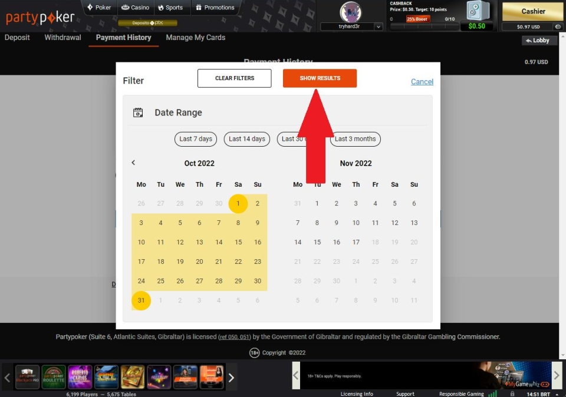Click the calendar icon beside Date Range
Viewport: 566px width, 397px height.
(x=138, y=113)
